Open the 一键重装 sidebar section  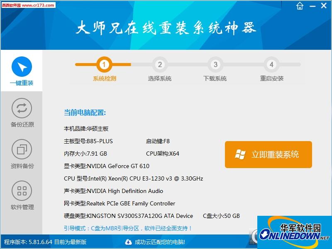(x=22, y=71)
